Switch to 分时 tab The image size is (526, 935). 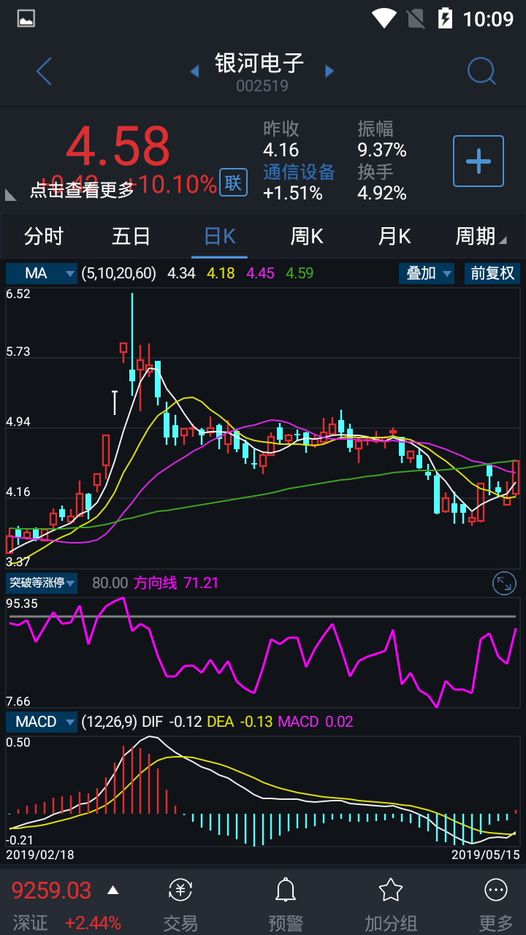44,237
